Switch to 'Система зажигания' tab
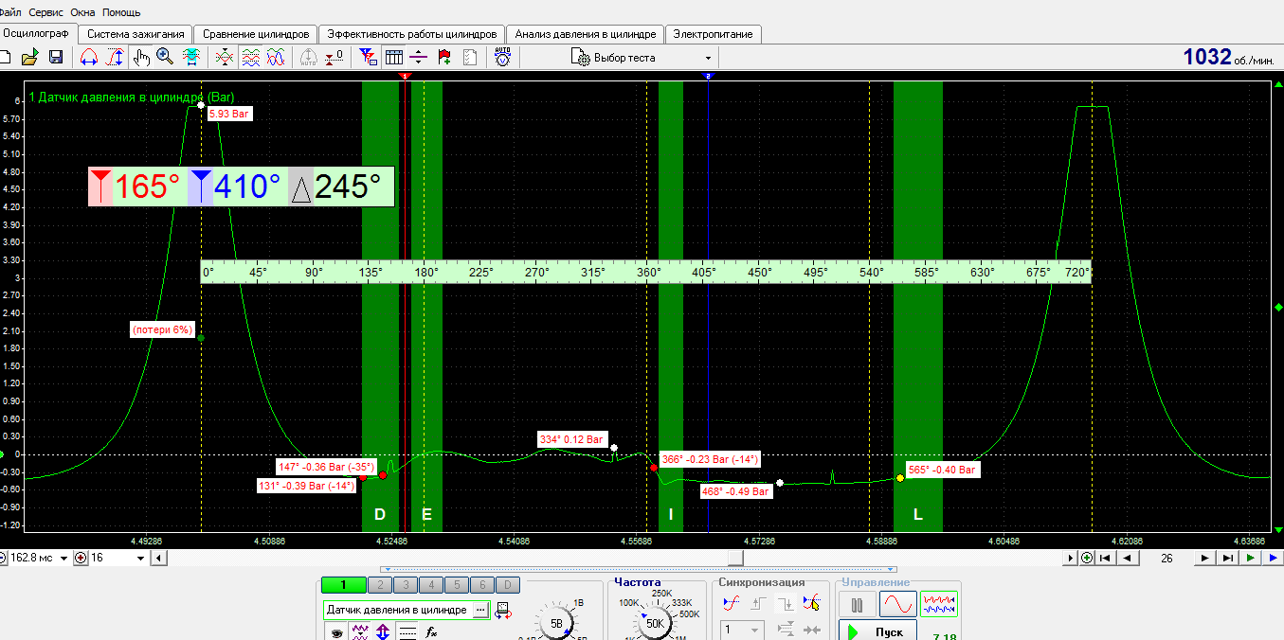The image size is (1284, 640). (x=136, y=34)
